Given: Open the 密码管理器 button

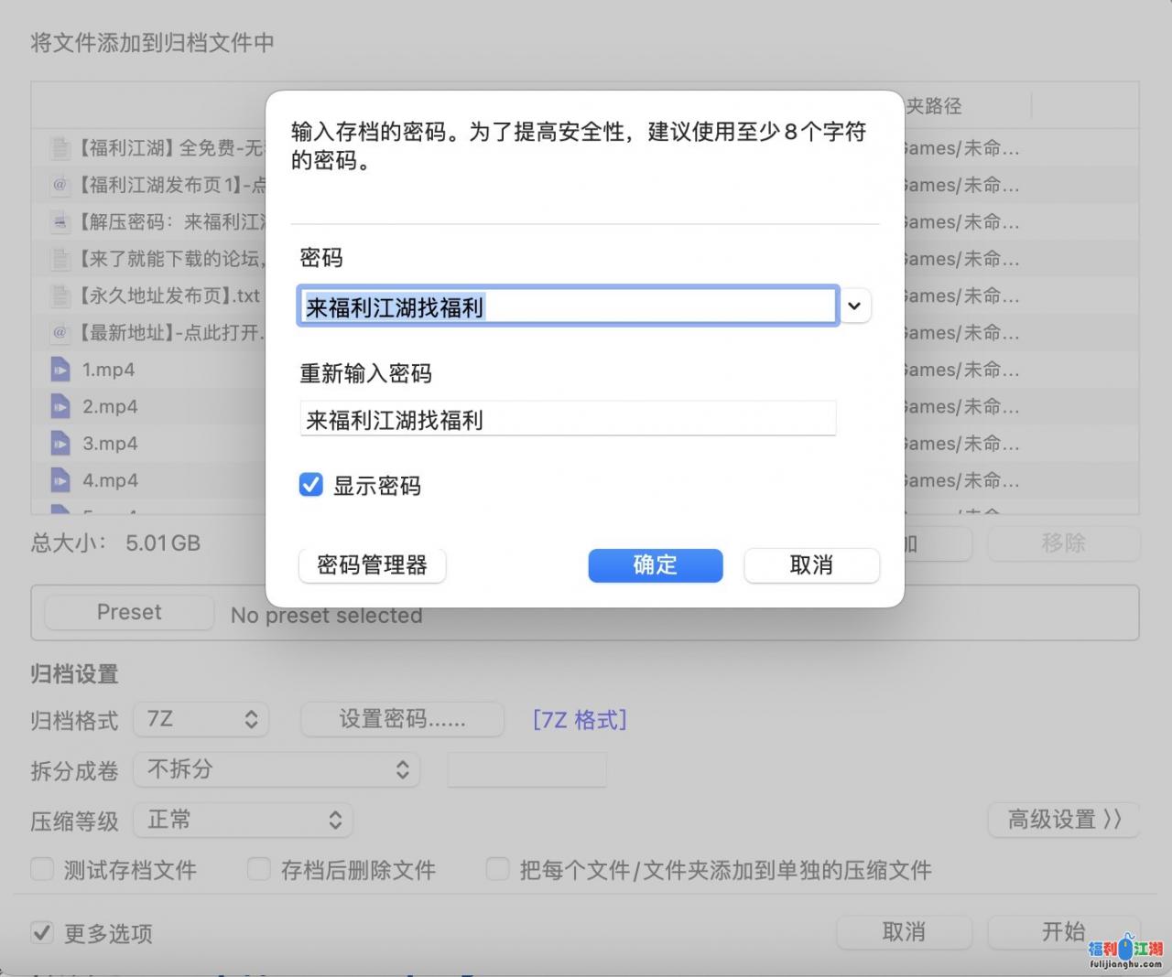Looking at the screenshot, I should [372, 565].
